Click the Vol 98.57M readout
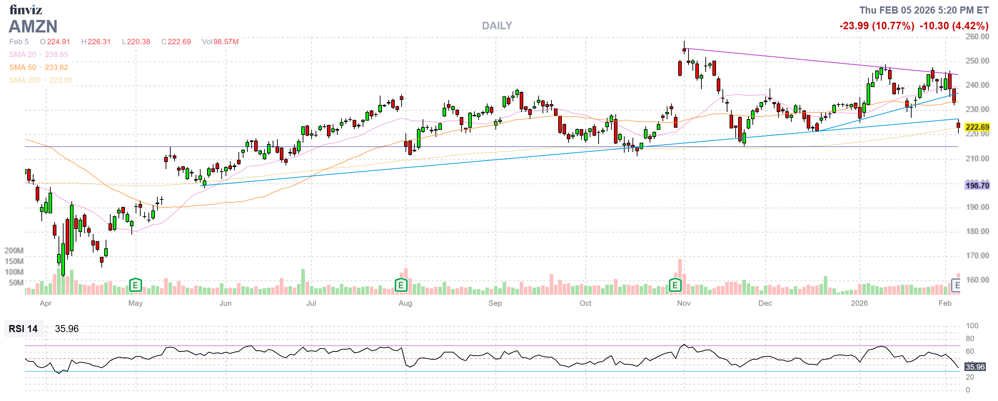The width and height of the screenshot is (998, 401). (x=220, y=42)
